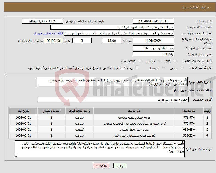
Task: Click the نام خدمت column header
Action: pyautogui.click(x=134, y=111)
